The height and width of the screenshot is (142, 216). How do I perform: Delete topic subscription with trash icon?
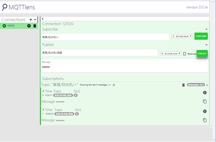tap(183, 85)
